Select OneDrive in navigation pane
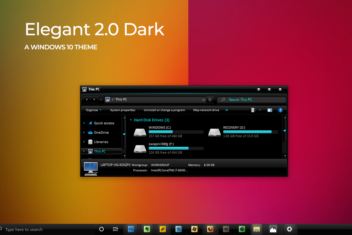 (x=101, y=133)
